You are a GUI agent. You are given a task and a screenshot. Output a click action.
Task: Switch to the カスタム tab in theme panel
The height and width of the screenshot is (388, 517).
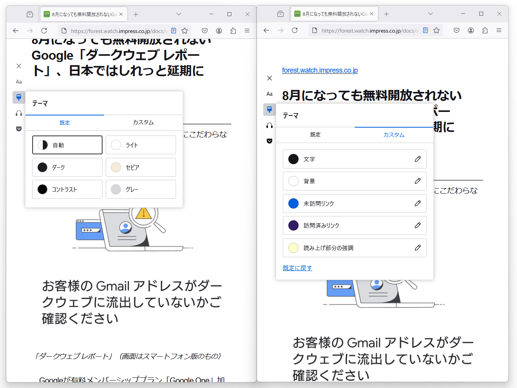pyautogui.click(x=143, y=123)
